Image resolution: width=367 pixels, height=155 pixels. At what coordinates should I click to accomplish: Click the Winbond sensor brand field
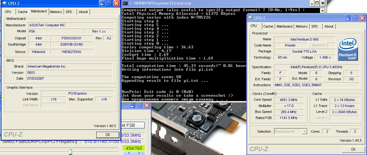click(39, 52)
